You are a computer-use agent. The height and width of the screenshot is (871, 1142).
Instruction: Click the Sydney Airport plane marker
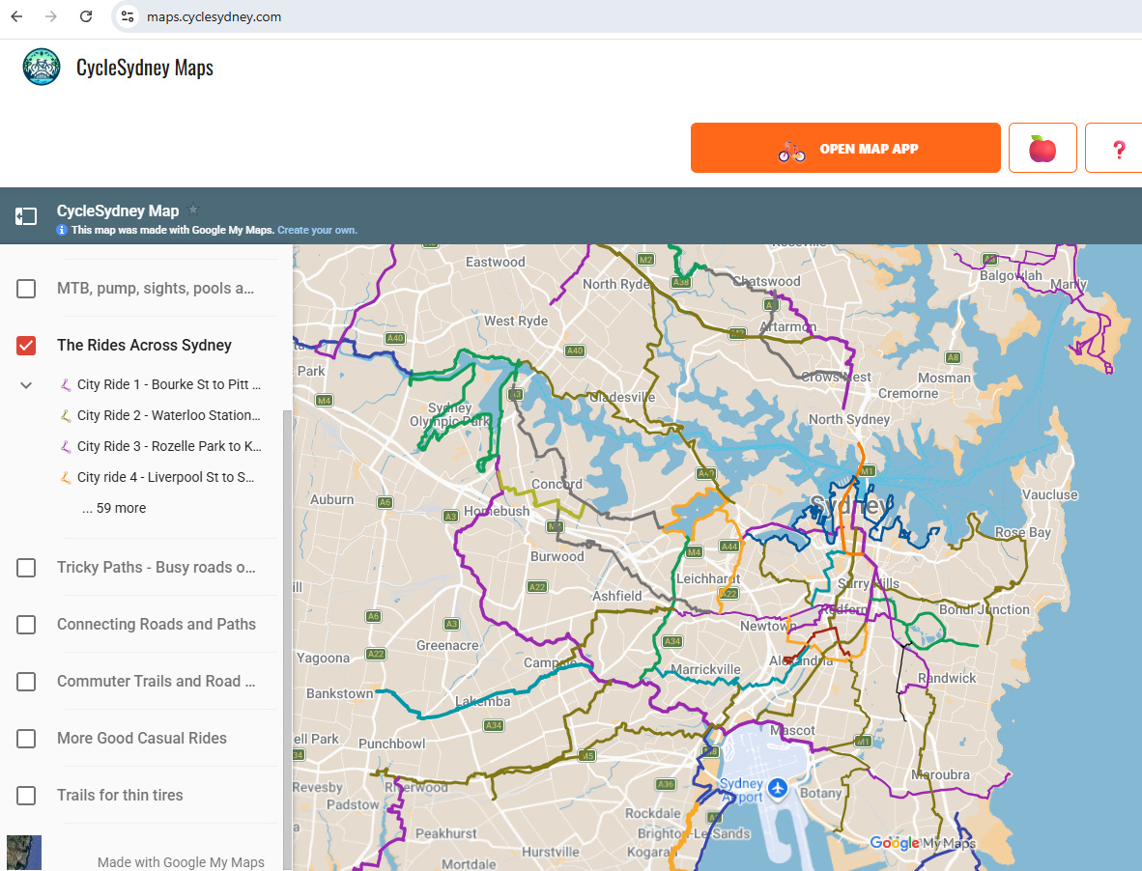[778, 788]
